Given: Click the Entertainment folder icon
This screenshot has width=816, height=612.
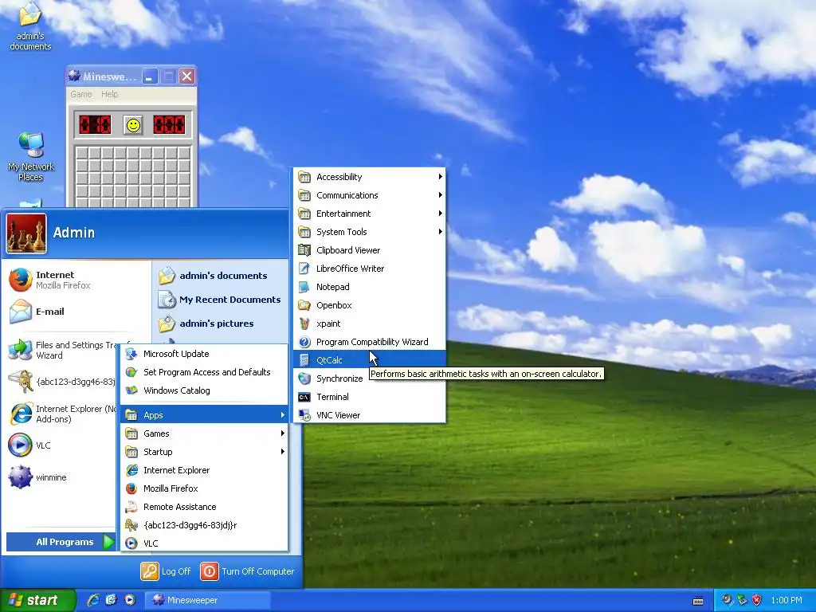Looking at the screenshot, I should tap(304, 214).
